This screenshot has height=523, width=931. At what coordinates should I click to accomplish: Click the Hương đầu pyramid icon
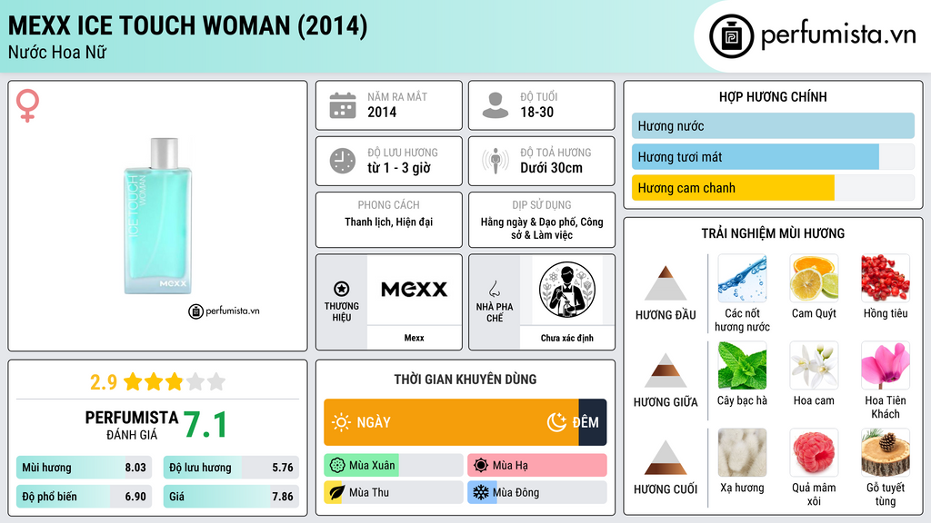[666, 283]
